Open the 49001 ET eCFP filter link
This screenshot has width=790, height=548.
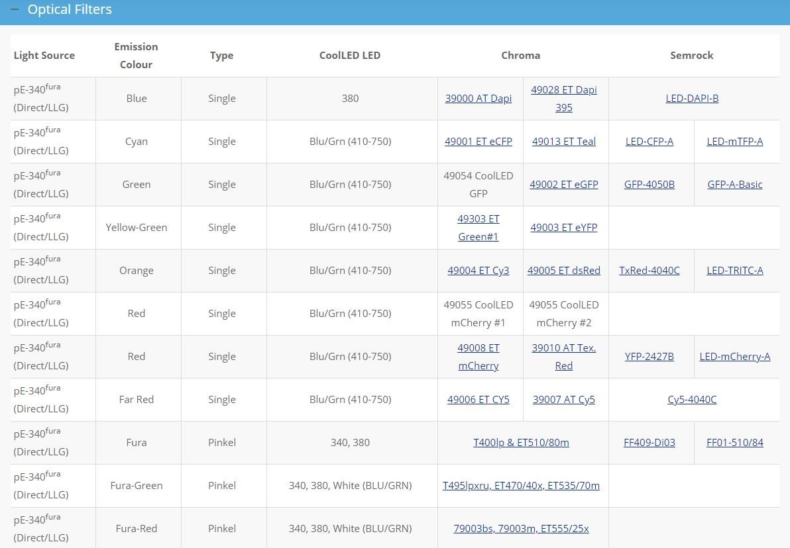point(478,142)
